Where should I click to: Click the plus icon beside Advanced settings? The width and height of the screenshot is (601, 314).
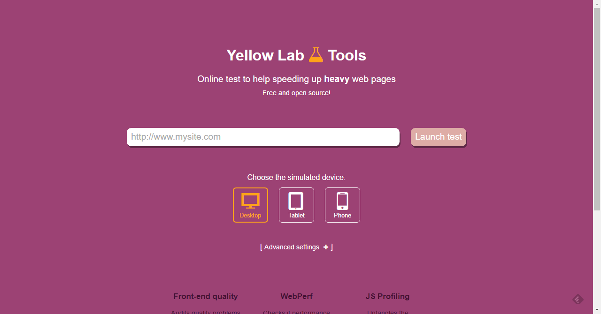tap(326, 247)
